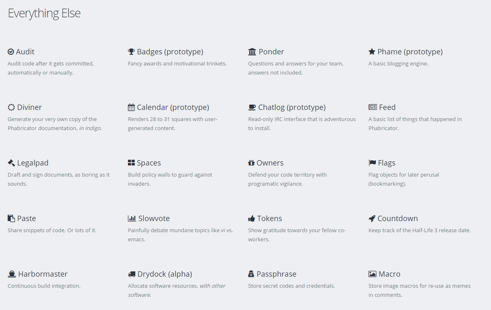
Task: Click text 'Show gratitude towards your fellow co-'
Action: click(x=297, y=230)
